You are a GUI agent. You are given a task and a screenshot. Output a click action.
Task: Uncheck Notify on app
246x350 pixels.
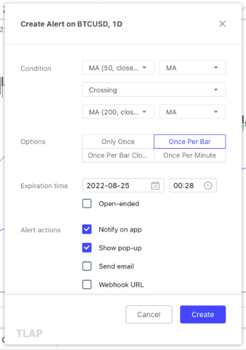coord(87,229)
